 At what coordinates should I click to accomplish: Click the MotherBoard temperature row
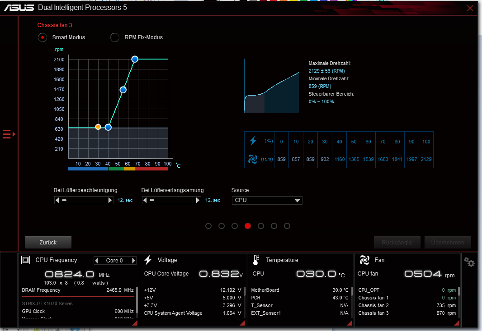point(300,290)
